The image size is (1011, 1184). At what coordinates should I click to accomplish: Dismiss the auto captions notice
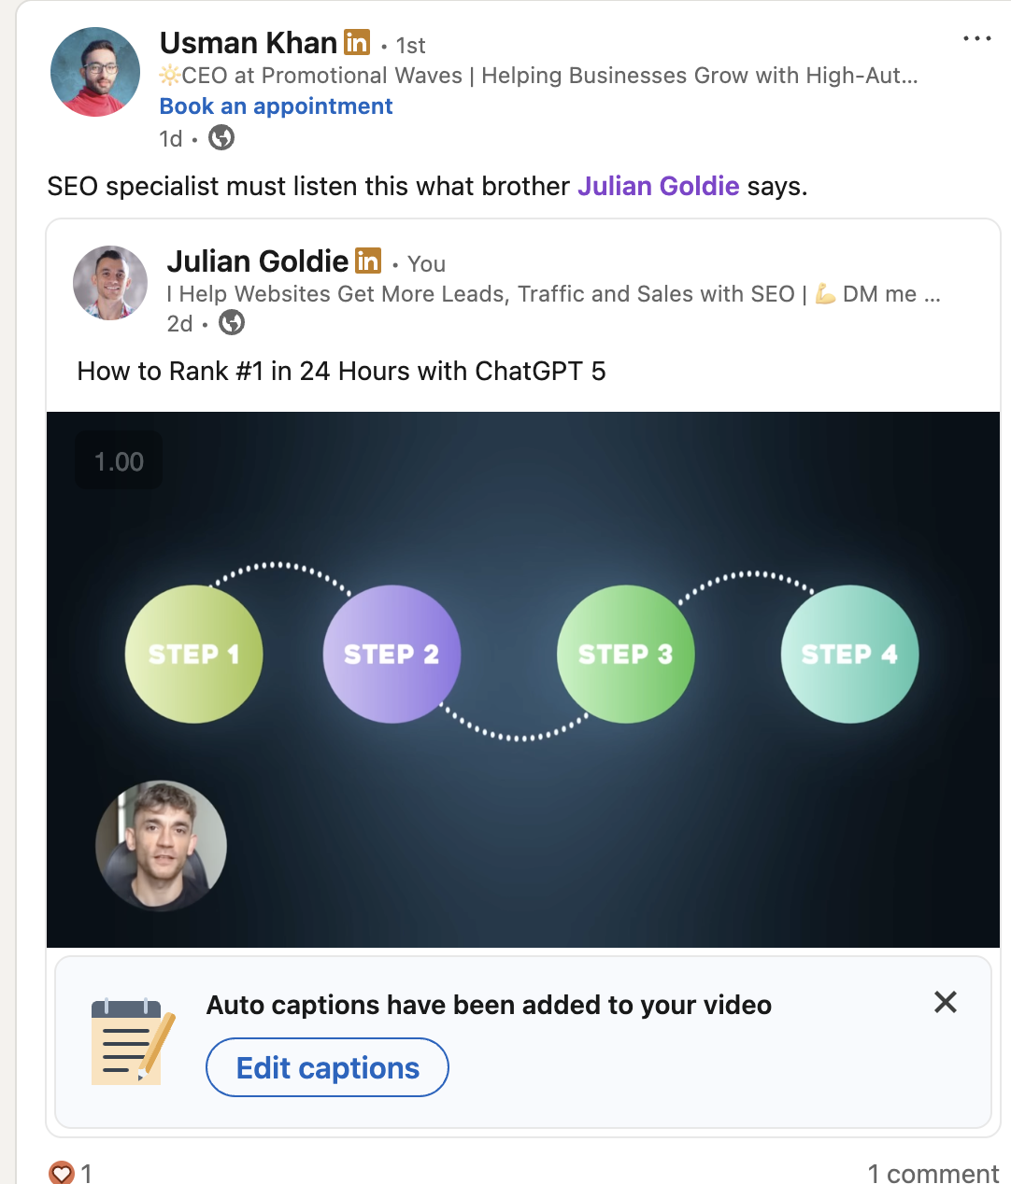(x=946, y=1002)
